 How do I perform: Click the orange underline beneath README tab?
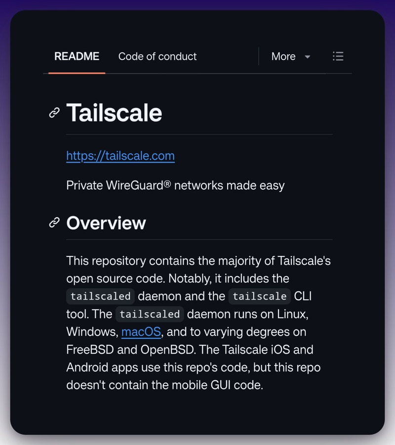77,73
